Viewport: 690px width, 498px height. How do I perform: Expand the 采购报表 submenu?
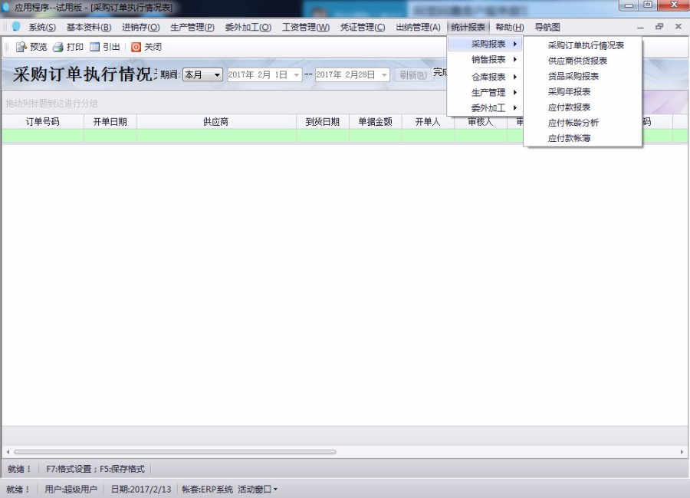[485, 44]
